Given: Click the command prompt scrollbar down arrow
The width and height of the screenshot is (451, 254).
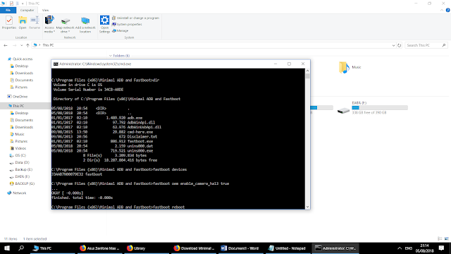Looking at the screenshot, I should pyautogui.click(x=307, y=207).
